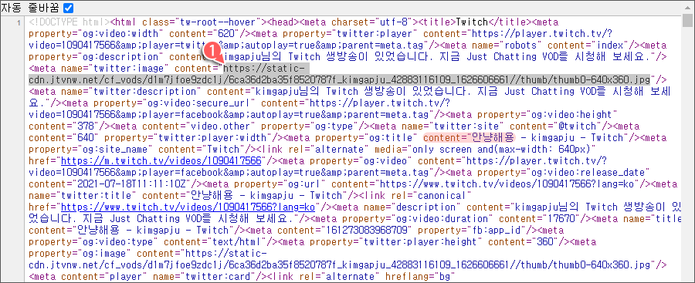Click the name="twitter:image" attribute
The image size is (695, 283).
coord(114,68)
